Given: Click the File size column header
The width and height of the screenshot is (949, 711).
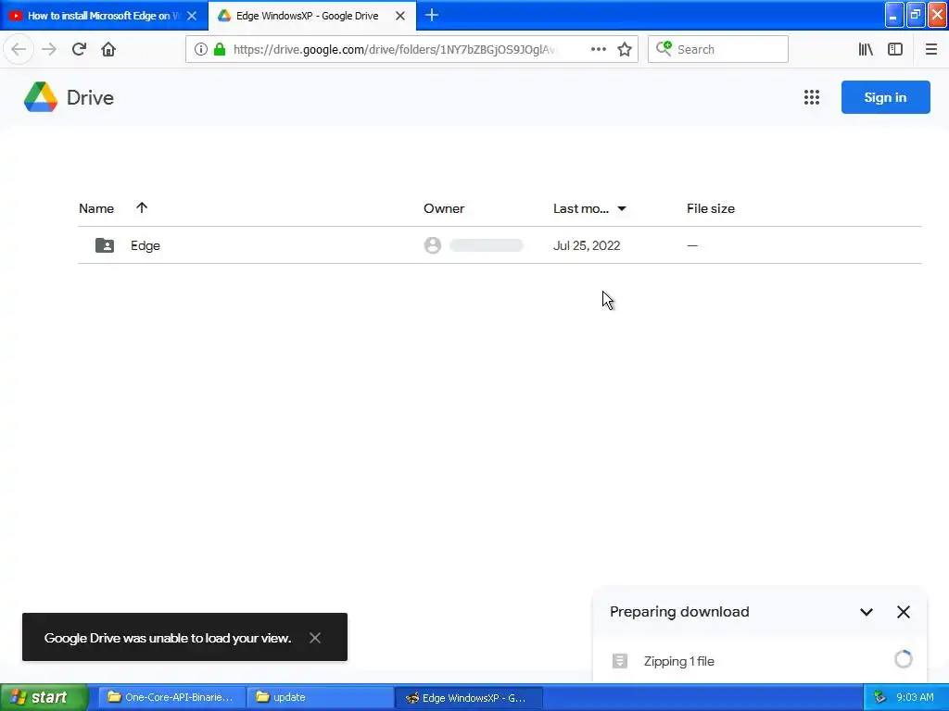Looking at the screenshot, I should pos(711,208).
